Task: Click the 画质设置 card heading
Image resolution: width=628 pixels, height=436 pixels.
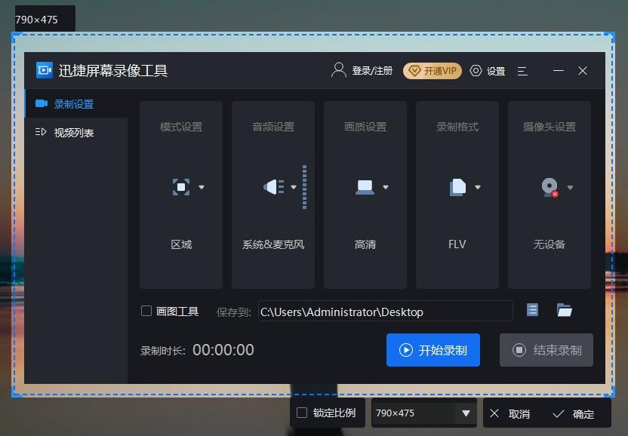Action: (x=365, y=127)
